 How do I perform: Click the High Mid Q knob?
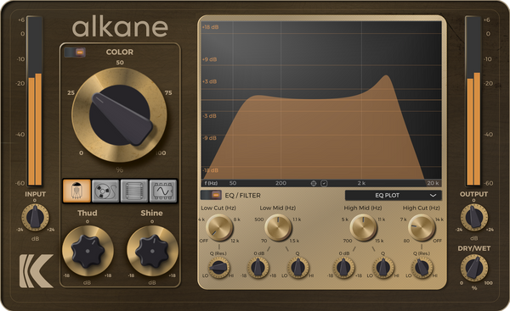[x=383, y=268]
